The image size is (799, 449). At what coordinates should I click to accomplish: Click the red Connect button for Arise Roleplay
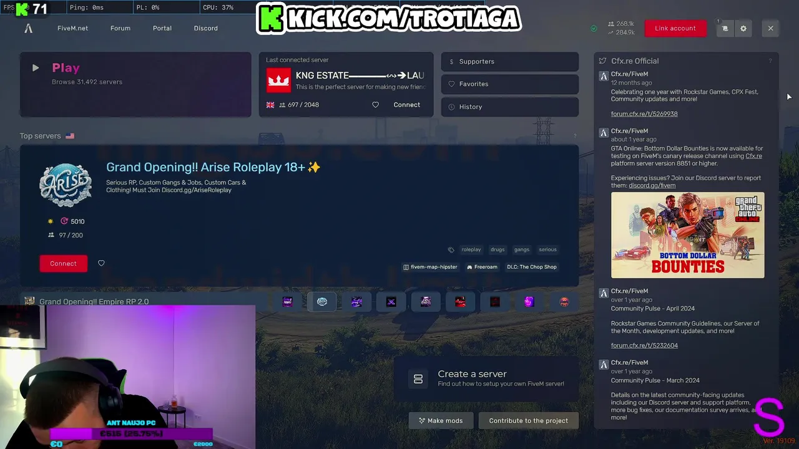[63, 263]
